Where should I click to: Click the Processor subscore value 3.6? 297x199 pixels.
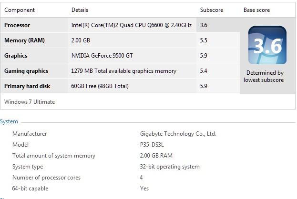204,25
